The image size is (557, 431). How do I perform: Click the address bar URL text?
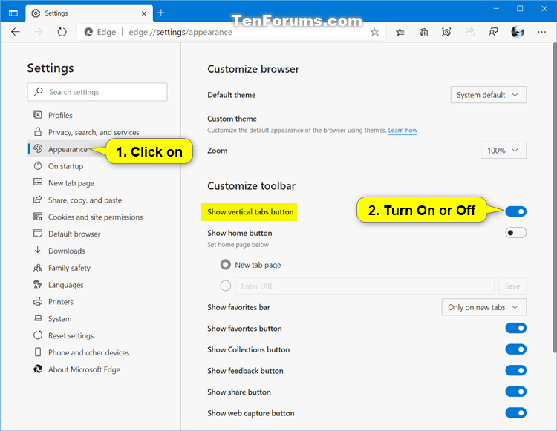180,32
